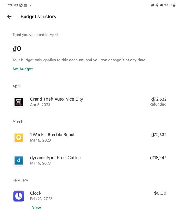This screenshot has width=179, height=216.
Task: Tap the battery status icon
Action: tap(174, 5)
